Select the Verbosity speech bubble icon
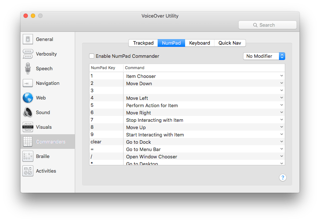The image size is (320, 222). point(28,54)
